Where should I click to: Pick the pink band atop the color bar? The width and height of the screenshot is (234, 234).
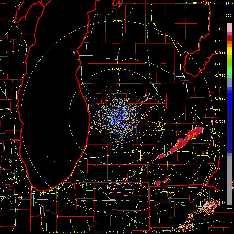pyautogui.click(x=230, y=28)
